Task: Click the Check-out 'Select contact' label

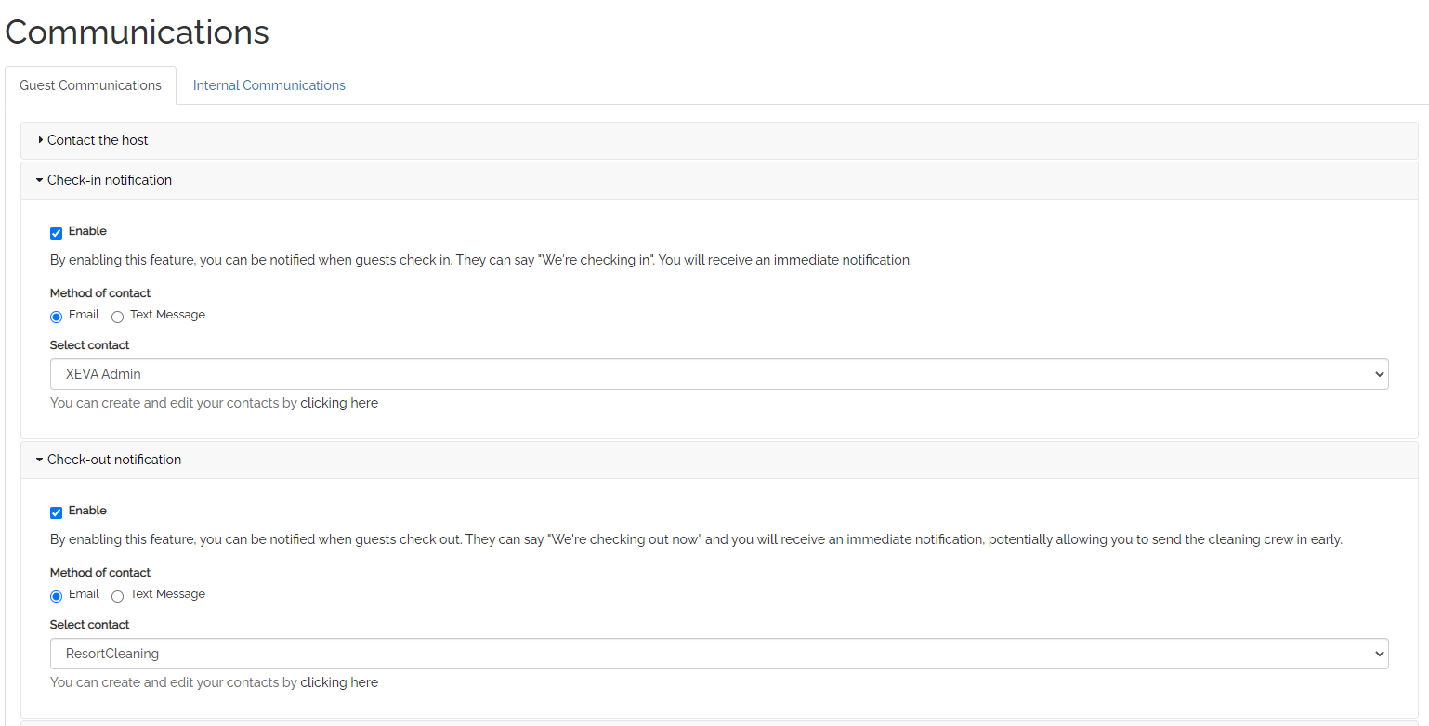Action: [x=90, y=625]
